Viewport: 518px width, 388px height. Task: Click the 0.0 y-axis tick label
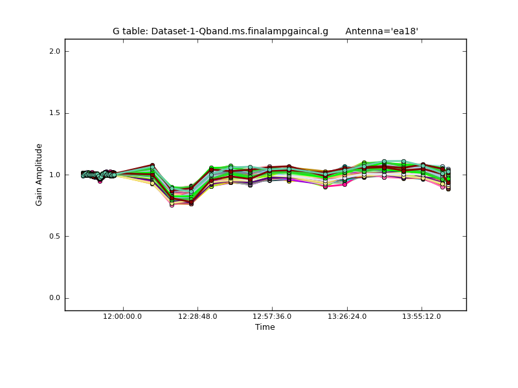54,298
